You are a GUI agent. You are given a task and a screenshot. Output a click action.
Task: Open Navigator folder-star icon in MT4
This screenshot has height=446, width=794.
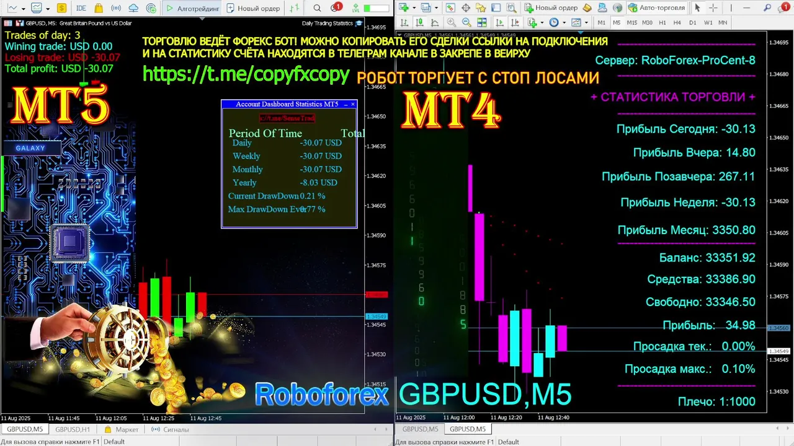coord(481,8)
